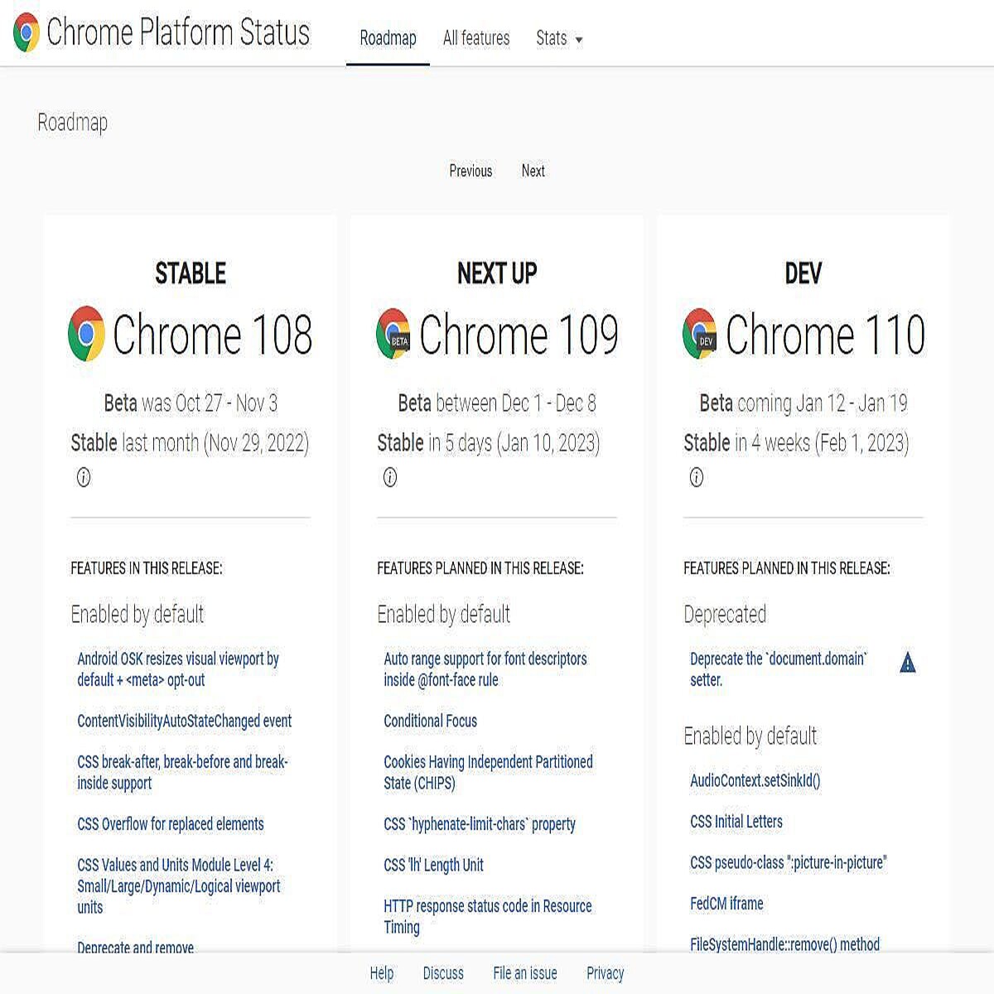Open the FedCM iframe feature link

(x=726, y=904)
